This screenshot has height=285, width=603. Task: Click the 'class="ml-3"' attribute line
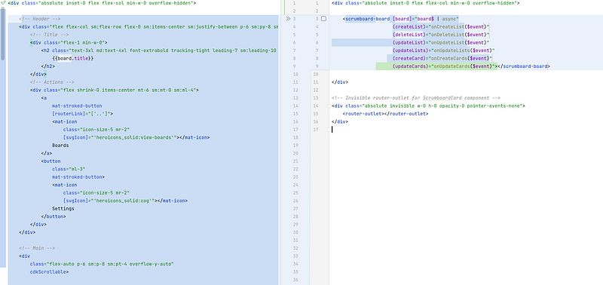[x=69, y=169]
